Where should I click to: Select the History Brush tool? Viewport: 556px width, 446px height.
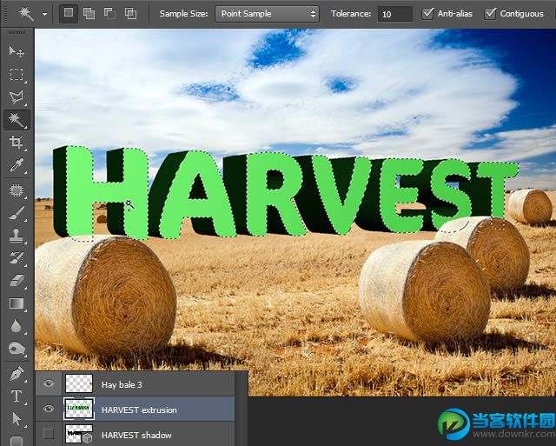pyautogui.click(x=17, y=258)
